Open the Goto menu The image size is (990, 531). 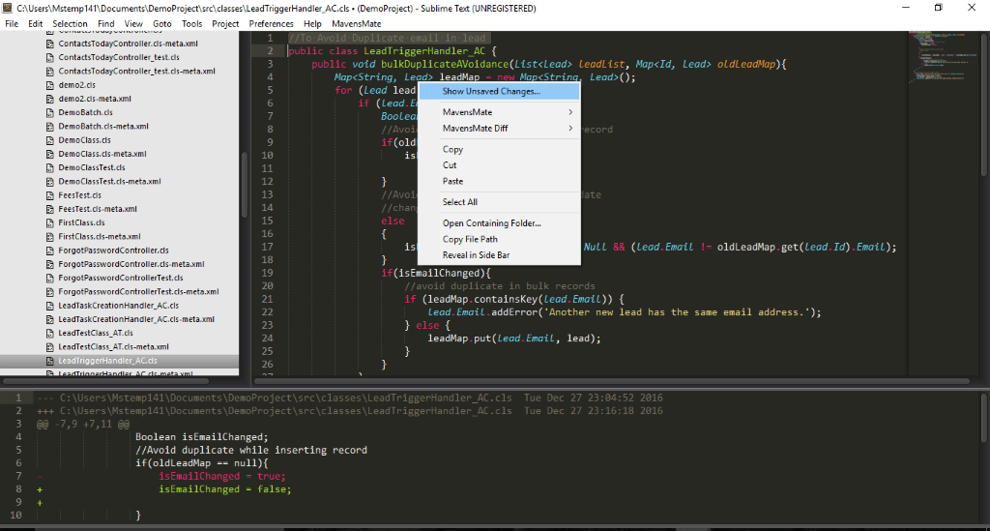tap(162, 24)
